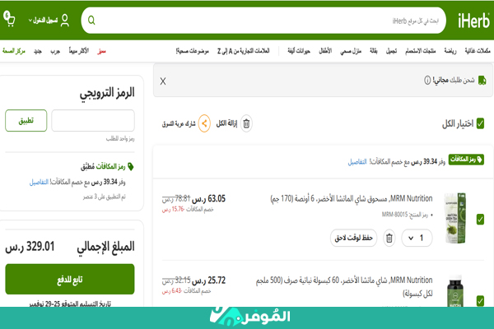
Task: Open the Matcha powder product thumbnail
Action: click(455, 218)
